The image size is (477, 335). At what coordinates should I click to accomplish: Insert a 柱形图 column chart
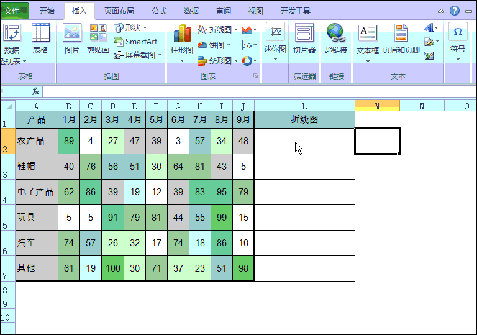pyautogui.click(x=182, y=33)
